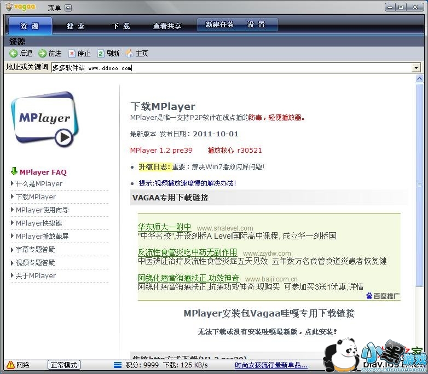The image size is (428, 374).
Task: Click the 积分: 9999 status text
Action: pos(142,365)
